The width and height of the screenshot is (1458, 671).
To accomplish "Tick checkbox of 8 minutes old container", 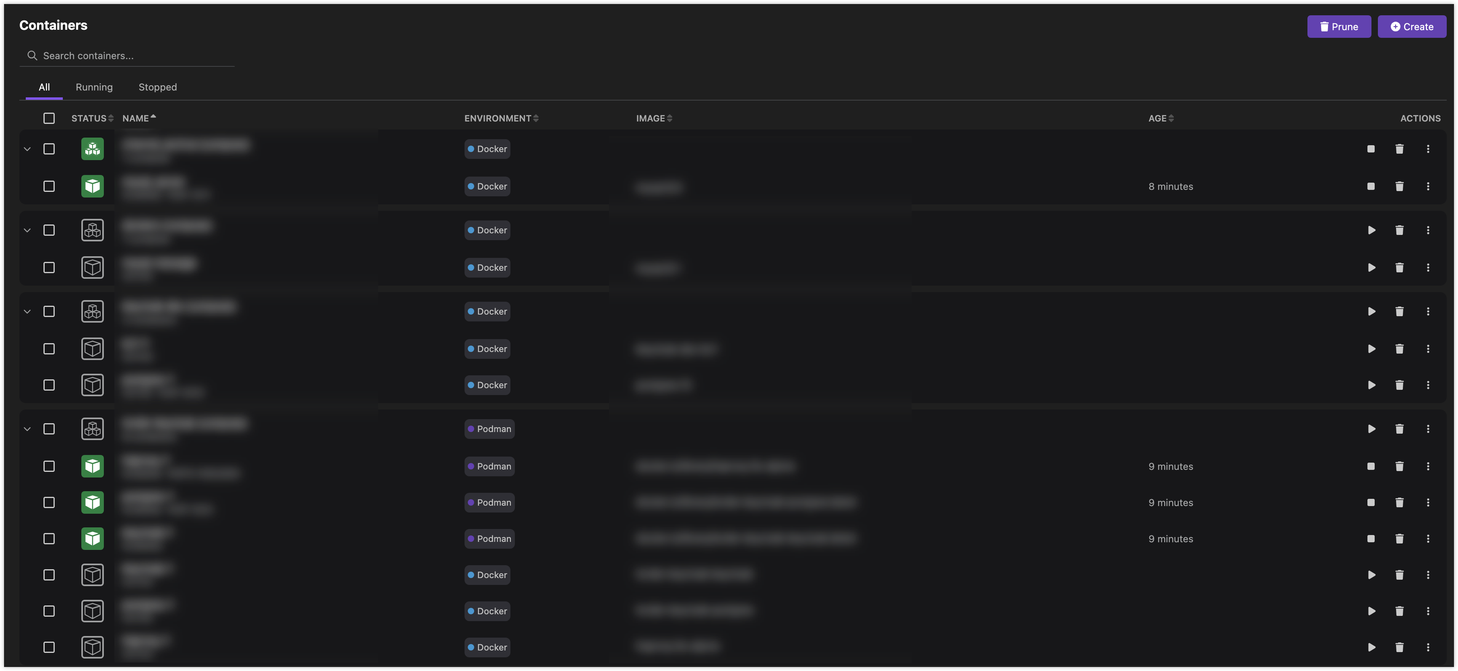I will (49, 186).
